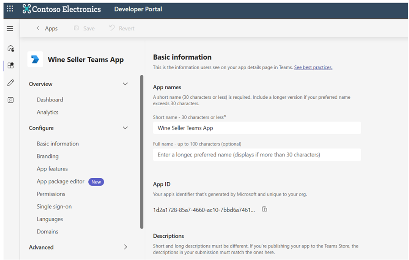Click the New badge beside package editor
Viewport: 409px width, 260px height.
[96, 182]
